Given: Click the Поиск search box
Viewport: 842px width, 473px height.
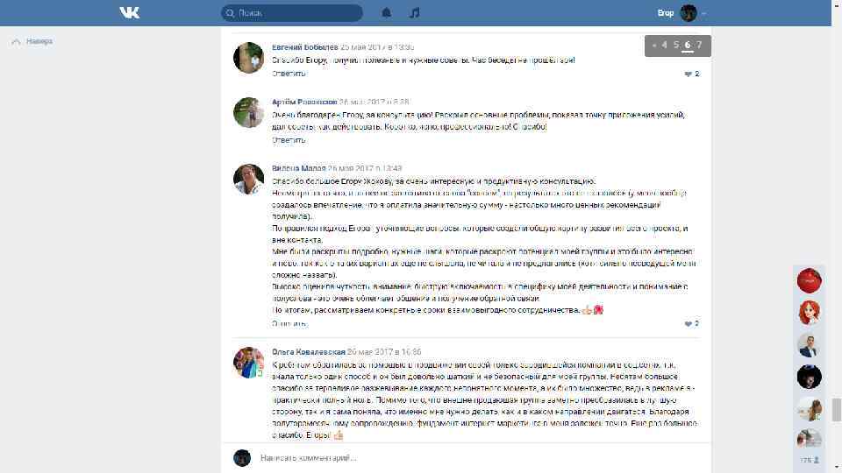Looking at the screenshot, I should pos(291,13).
